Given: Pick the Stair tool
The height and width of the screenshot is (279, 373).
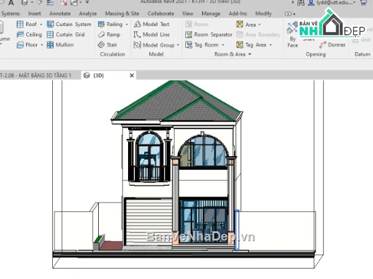Looking at the screenshot, I should (108, 45).
